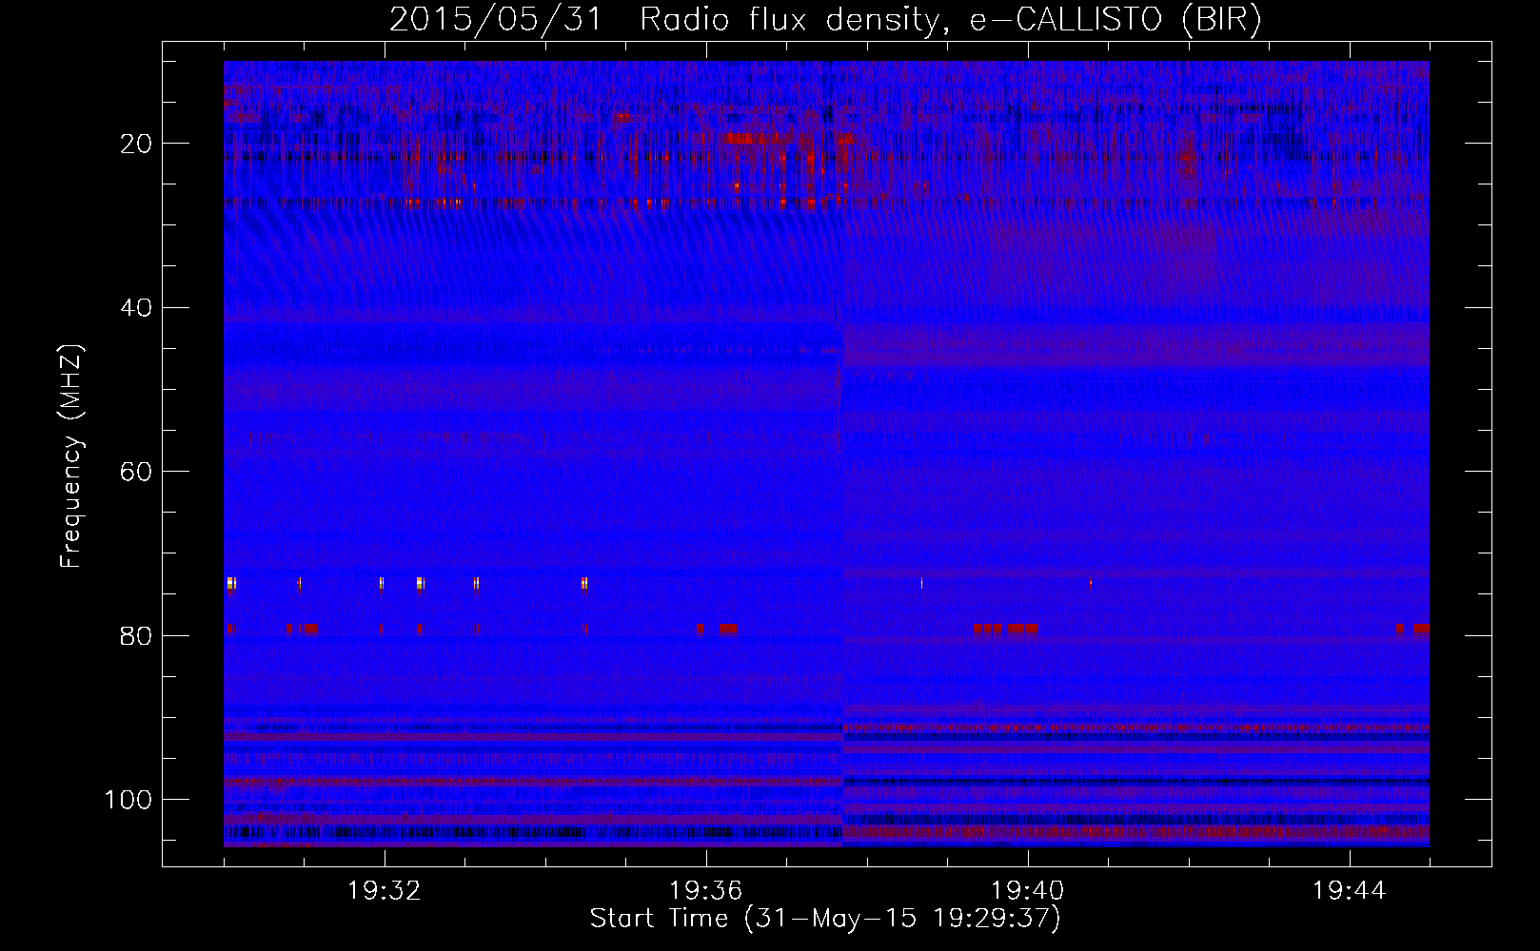Select the 'Frequency (MHZ)' y-axis label
Viewport: 1540px width, 951px height.
point(71,456)
